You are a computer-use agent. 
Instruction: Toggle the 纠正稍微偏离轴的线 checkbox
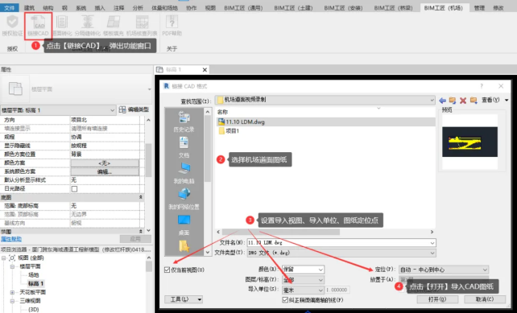click(x=285, y=300)
